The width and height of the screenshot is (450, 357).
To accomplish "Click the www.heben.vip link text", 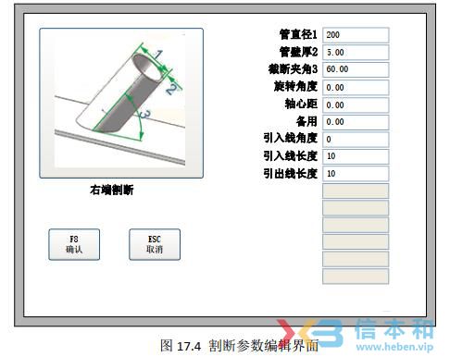I will 394,347.
